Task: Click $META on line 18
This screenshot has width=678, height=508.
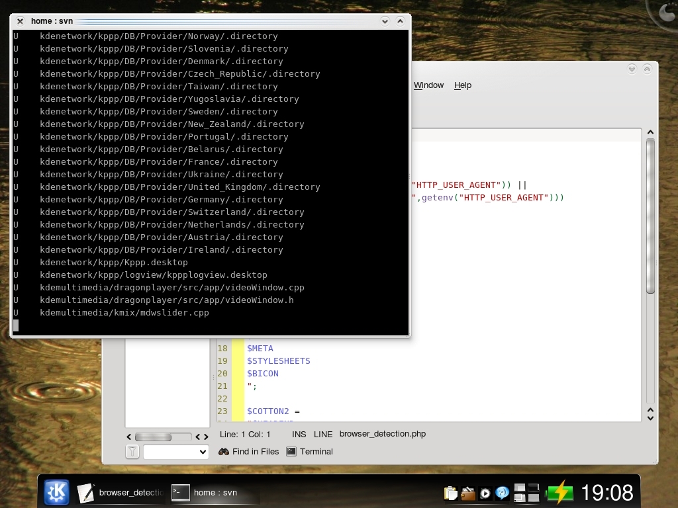Action: coord(260,348)
